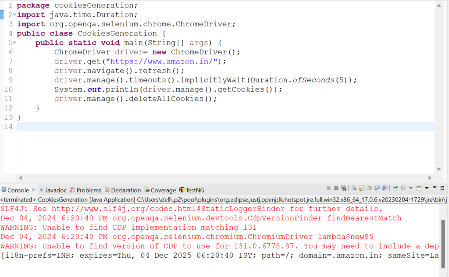
Task: Click the editor vertical scrollbar down arrow
Action: tap(438, 169)
